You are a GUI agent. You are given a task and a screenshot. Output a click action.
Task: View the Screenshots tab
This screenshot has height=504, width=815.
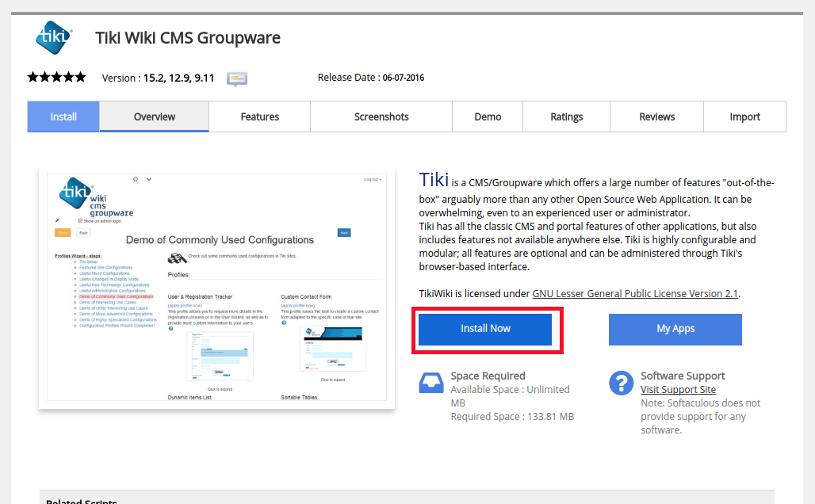point(381,116)
